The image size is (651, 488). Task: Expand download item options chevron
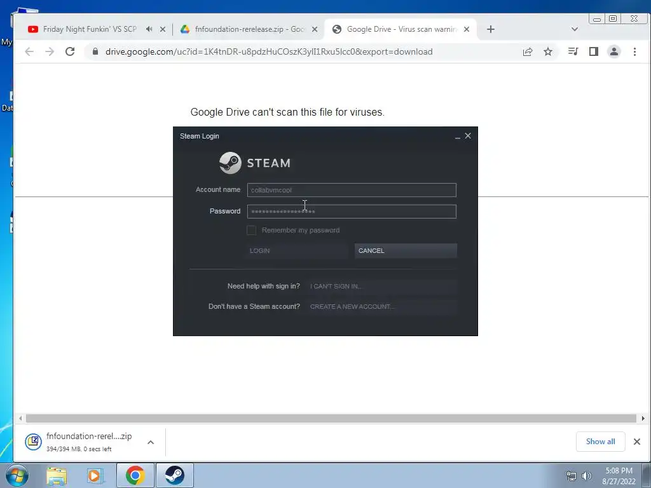coord(151,442)
